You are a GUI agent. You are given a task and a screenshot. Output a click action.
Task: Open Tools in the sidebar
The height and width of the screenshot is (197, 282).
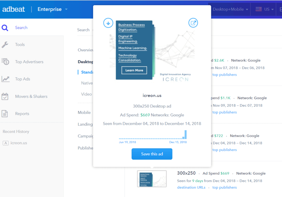coord(20,45)
